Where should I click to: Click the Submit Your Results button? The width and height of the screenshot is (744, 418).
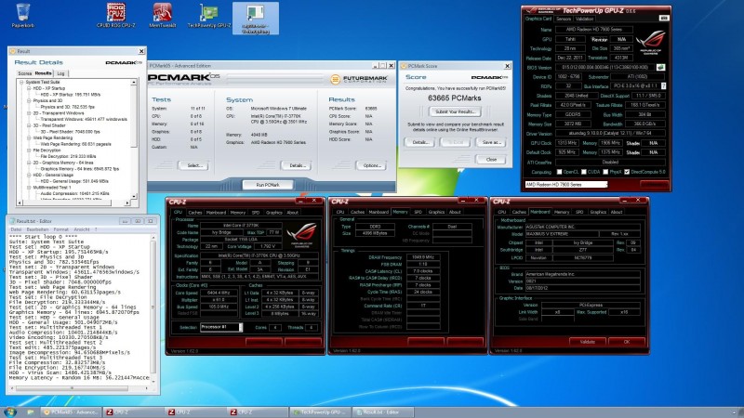click(455, 111)
